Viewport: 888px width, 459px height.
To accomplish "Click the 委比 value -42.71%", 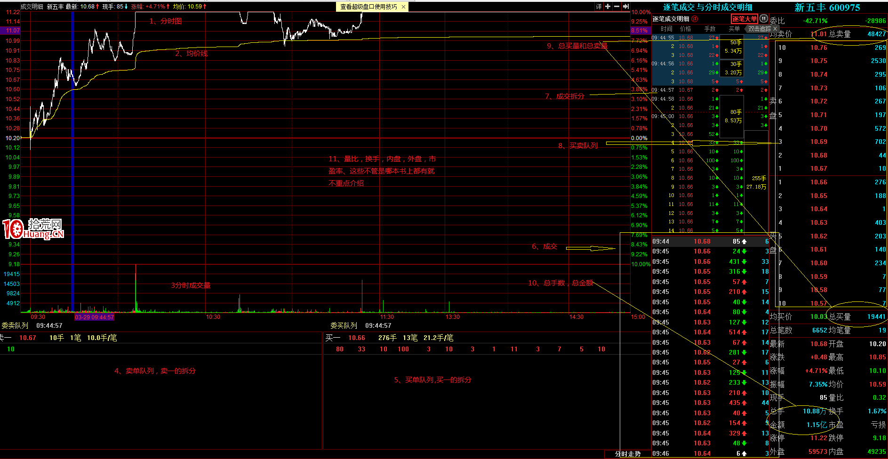I will 815,21.
